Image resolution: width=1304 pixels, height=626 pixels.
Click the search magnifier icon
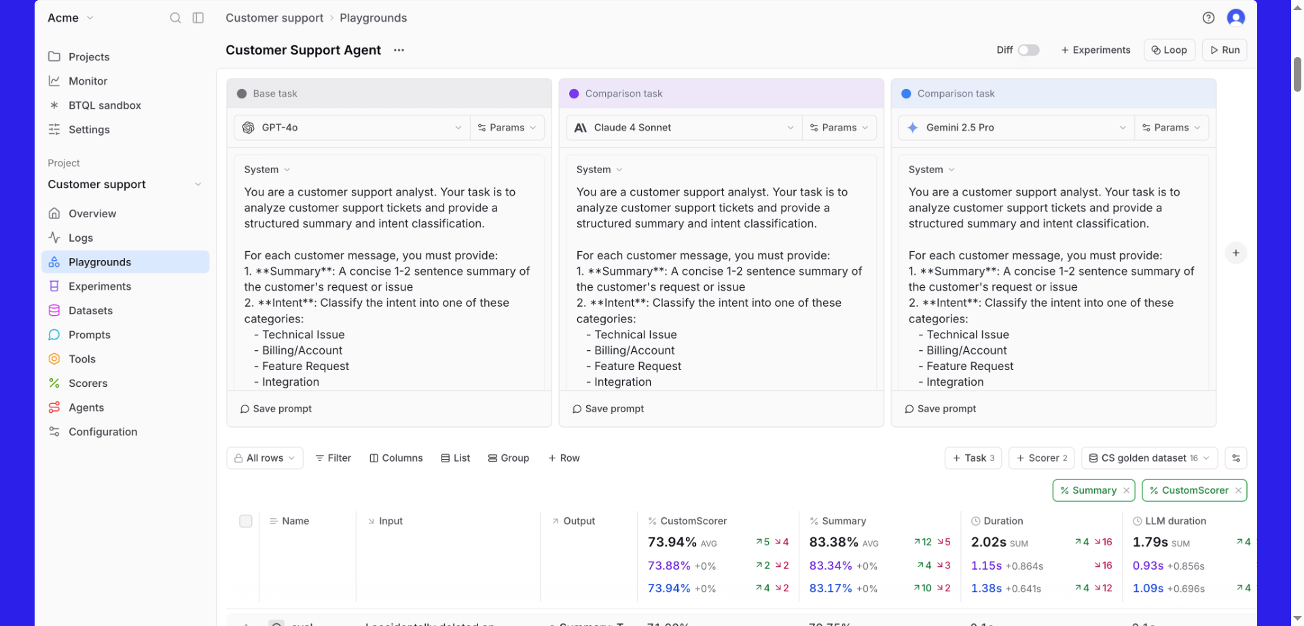pos(175,18)
